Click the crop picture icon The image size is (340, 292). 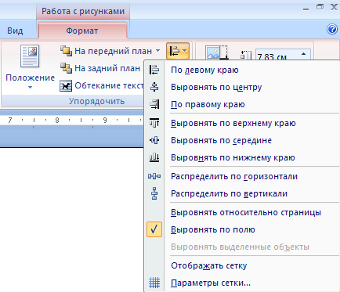point(217,52)
